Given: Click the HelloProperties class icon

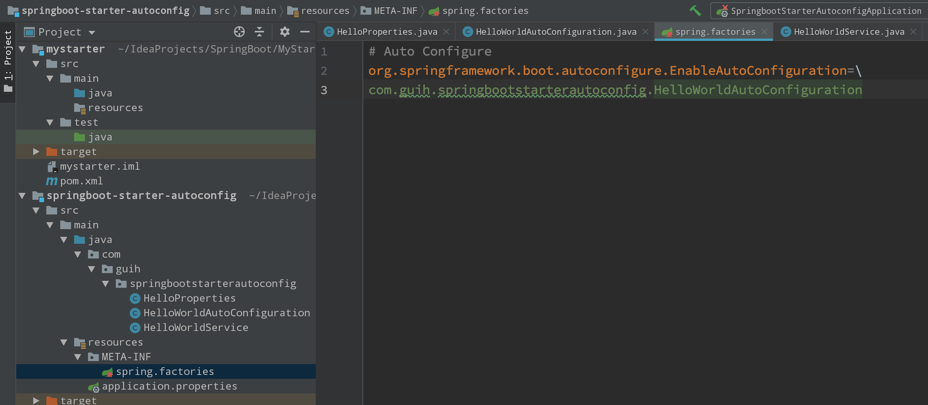Looking at the screenshot, I should (x=135, y=298).
